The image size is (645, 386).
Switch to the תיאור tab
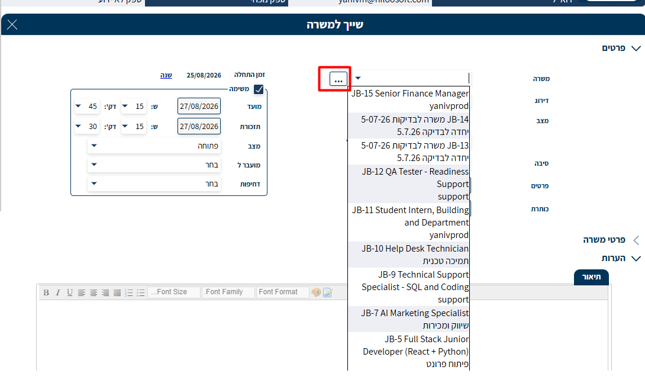[591, 277]
